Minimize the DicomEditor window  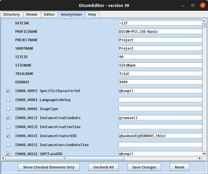pos(183,6)
